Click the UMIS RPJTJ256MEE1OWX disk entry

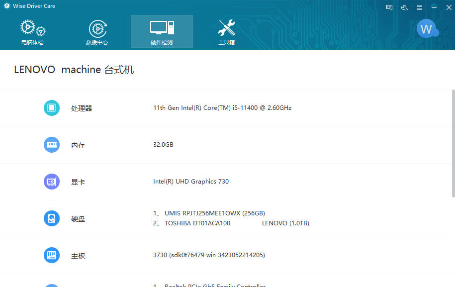pyautogui.click(x=214, y=213)
